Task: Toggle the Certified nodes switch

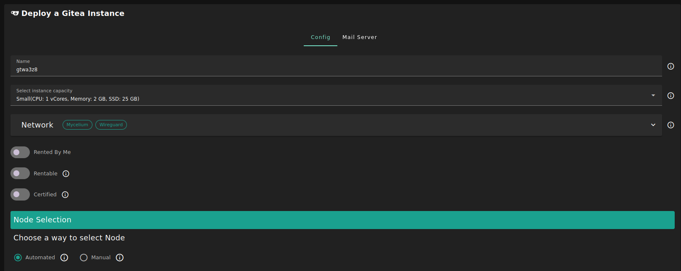Action: 20,194
